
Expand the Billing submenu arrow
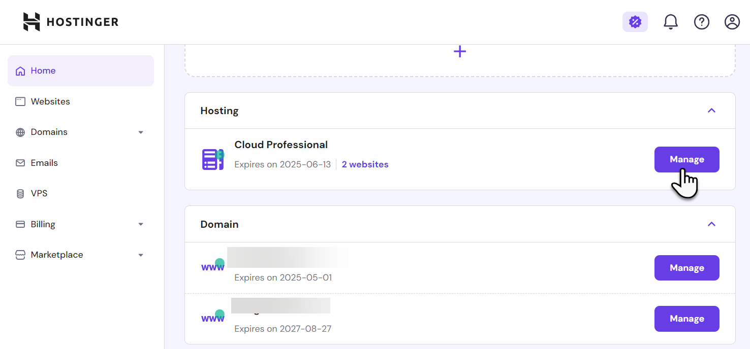(141, 224)
